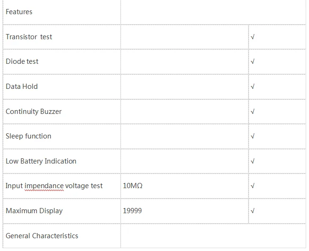Click the Continuity Buzzer check mark
The height and width of the screenshot is (251, 309).
point(253,112)
